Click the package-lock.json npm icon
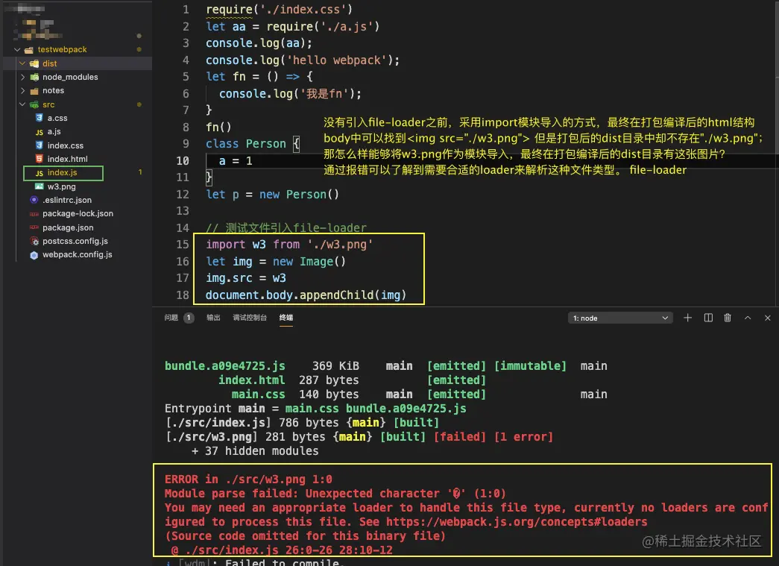The height and width of the screenshot is (566, 779). (x=34, y=214)
